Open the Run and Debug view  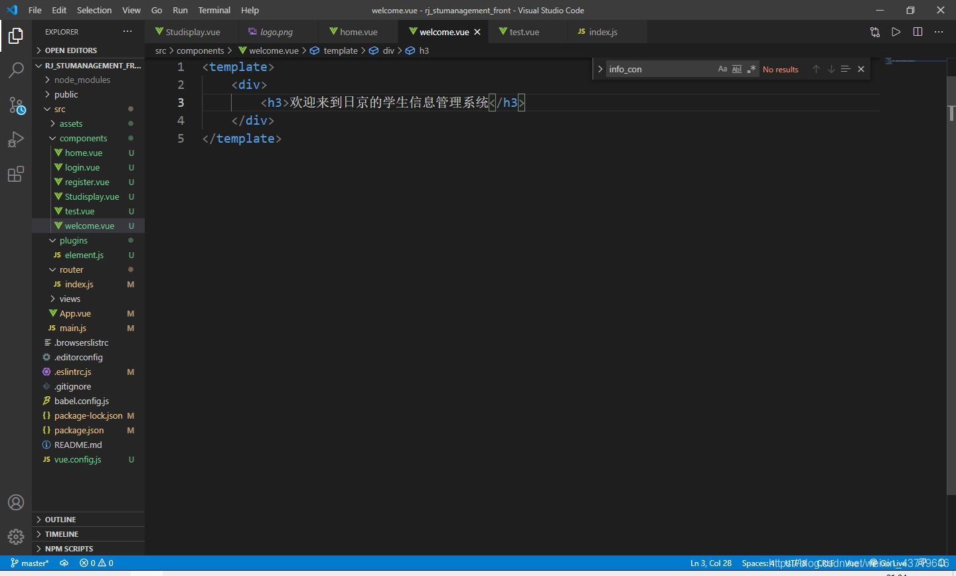coord(16,139)
